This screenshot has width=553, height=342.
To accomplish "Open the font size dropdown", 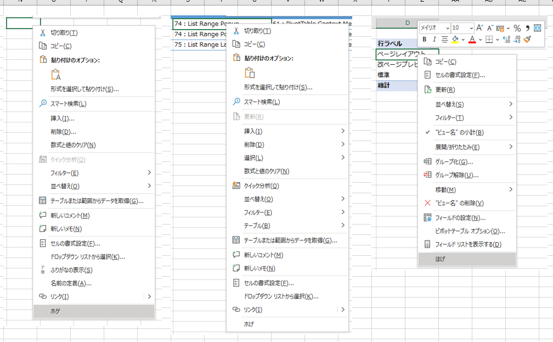I will tap(471, 28).
